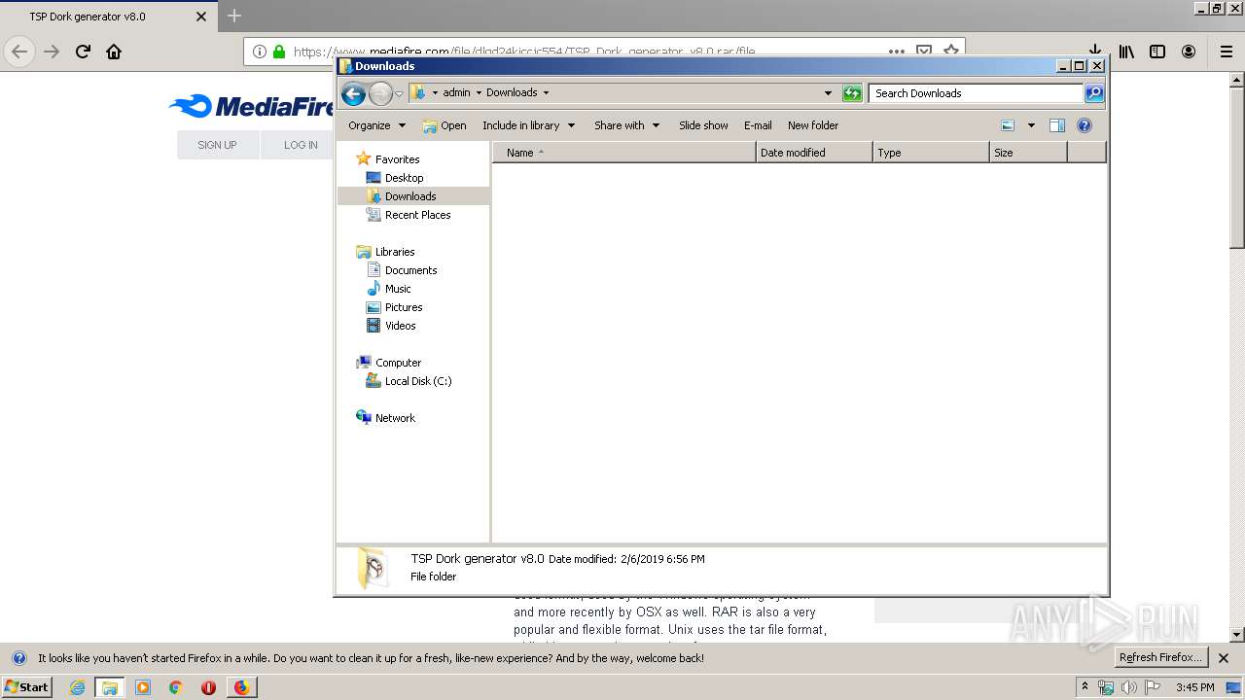Click Firefox downloads arrow icon
Image resolution: width=1245 pixels, height=700 pixels.
coord(1094,52)
